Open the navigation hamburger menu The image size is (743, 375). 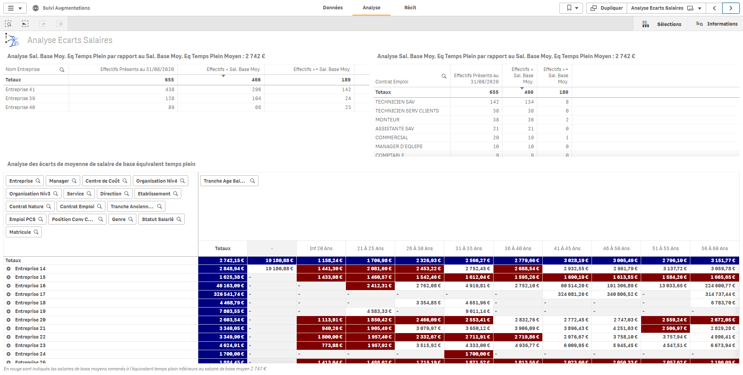[x=11, y=8]
